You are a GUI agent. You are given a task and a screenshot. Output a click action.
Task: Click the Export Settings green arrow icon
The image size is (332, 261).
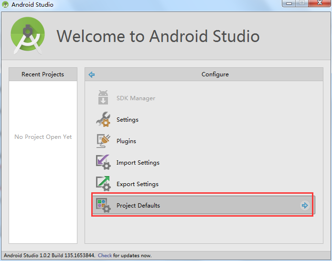pos(103,184)
